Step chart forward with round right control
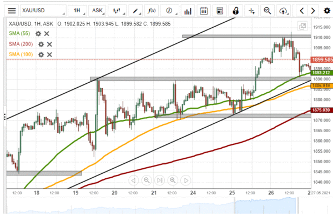The image size is (333, 216). click(185, 180)
